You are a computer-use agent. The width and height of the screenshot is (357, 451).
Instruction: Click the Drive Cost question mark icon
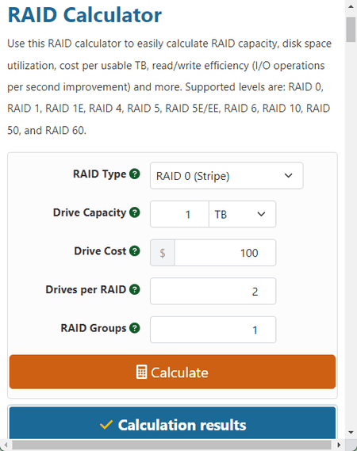coord(134,250)
